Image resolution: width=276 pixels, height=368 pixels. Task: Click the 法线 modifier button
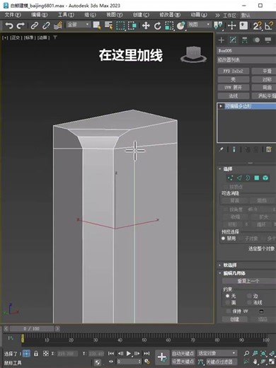233,96
